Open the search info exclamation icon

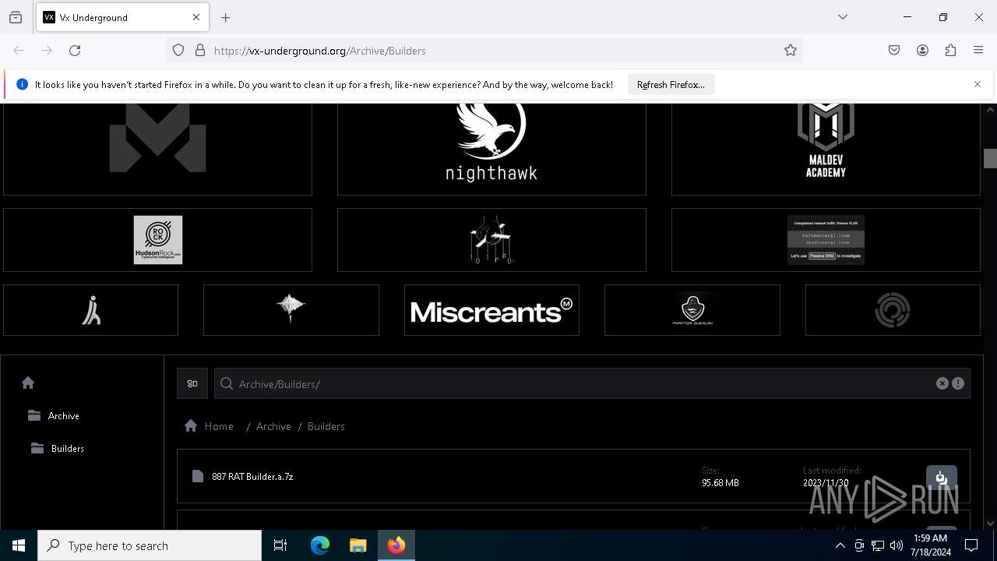[x=958, y=383]
